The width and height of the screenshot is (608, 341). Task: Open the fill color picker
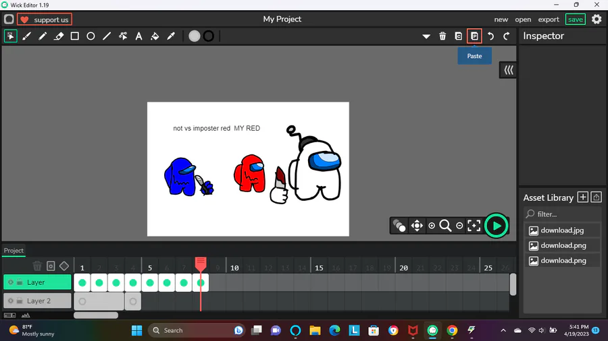click(x=195, y=36)
